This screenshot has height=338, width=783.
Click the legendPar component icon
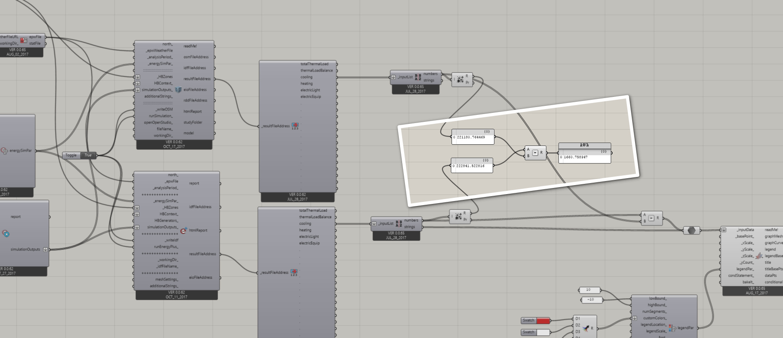(x=672, y=328)
